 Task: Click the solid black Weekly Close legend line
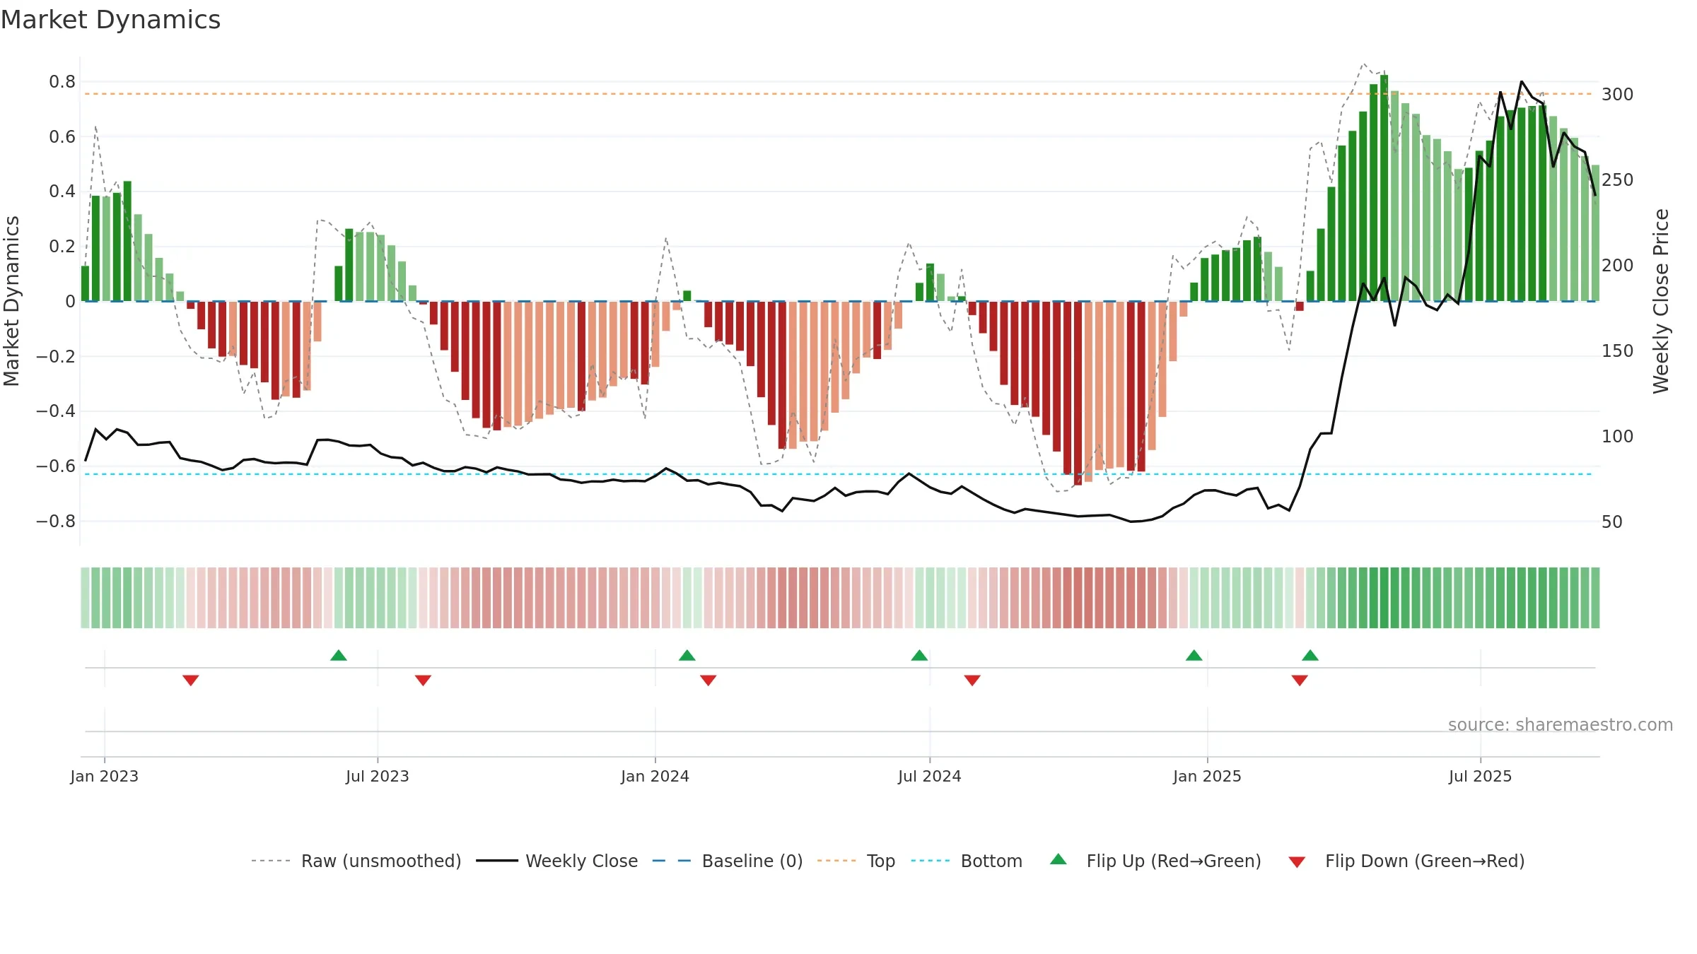coord(497,861)
